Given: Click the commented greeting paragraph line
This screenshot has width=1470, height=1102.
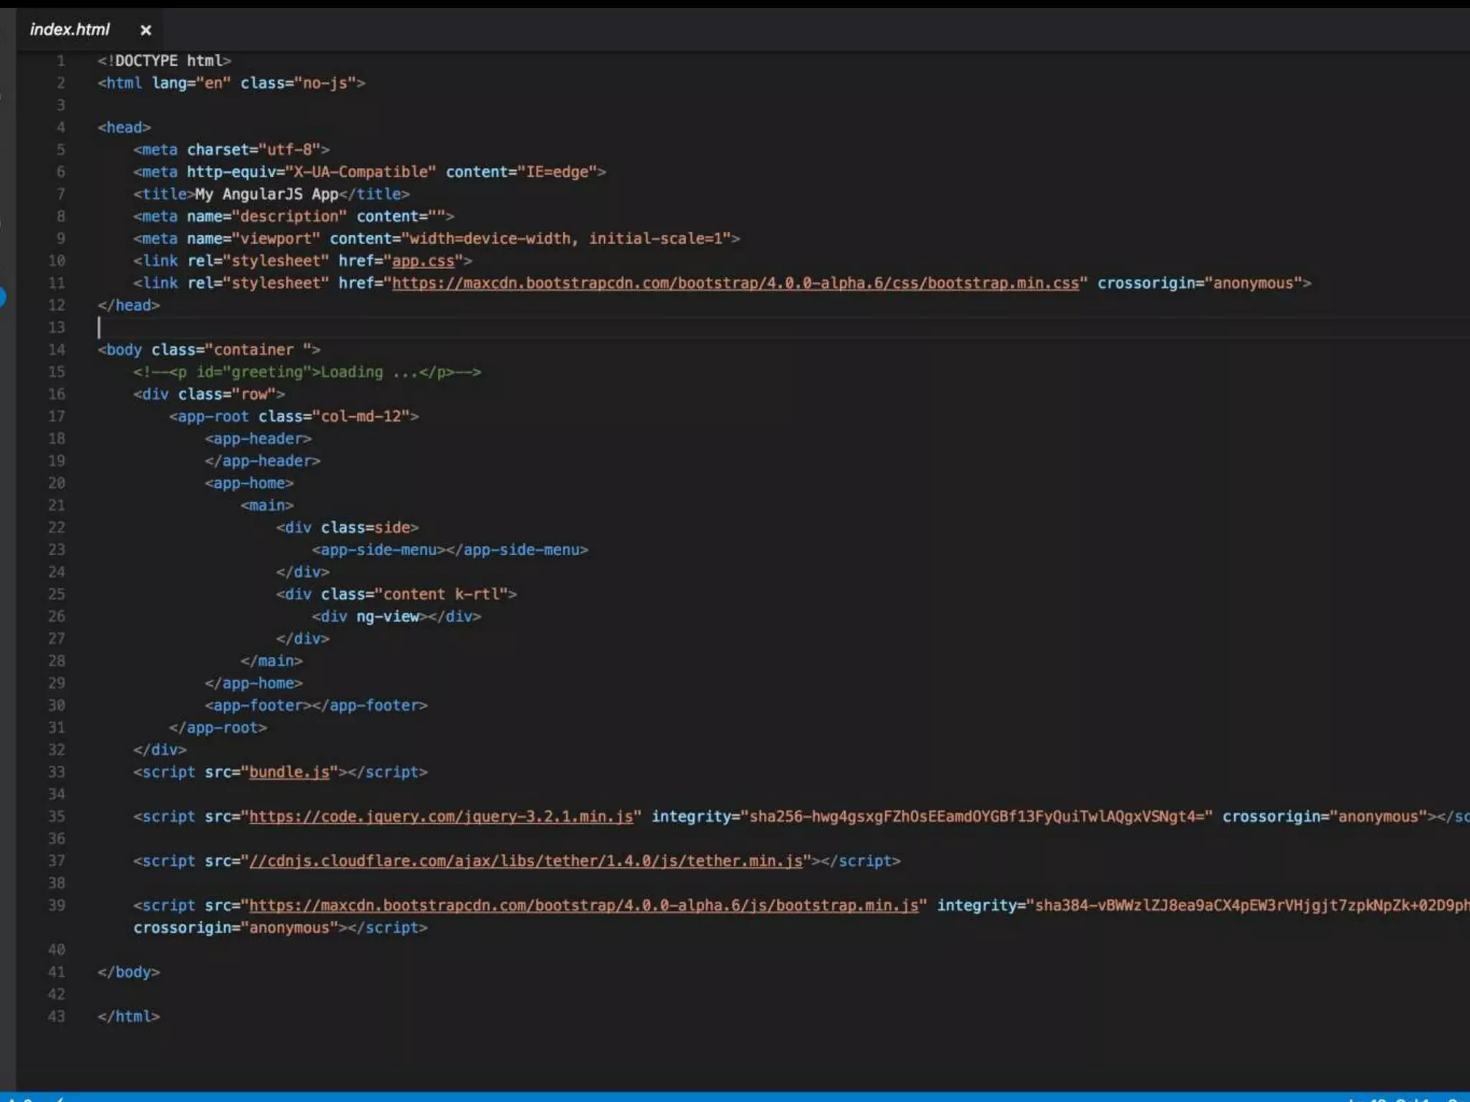Looking at the screenshot, I should click(x=306, y=372).
